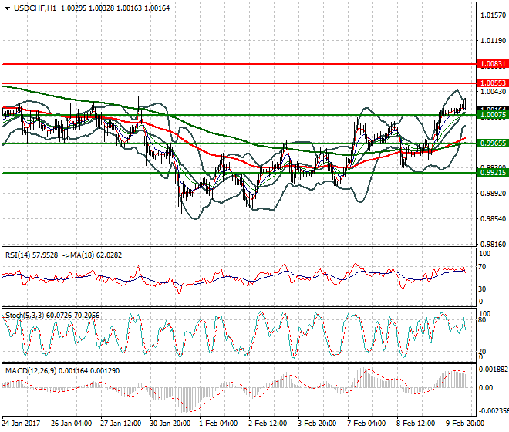Select the green 0.99655 price level label
The height and width of the screenshot is (432, 509).
point(493,143)
